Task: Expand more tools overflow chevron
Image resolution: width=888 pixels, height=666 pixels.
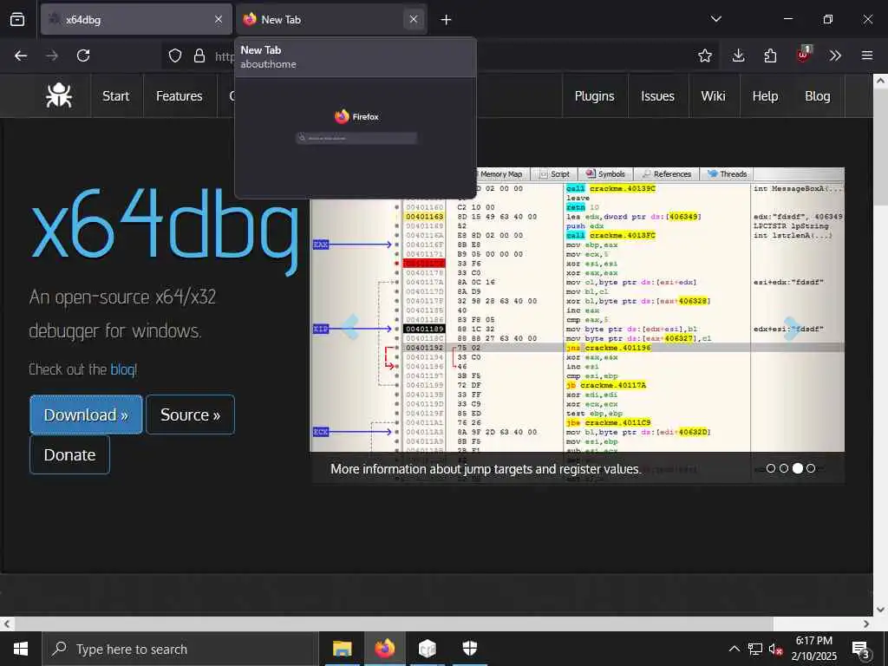Action: [835, 55]
